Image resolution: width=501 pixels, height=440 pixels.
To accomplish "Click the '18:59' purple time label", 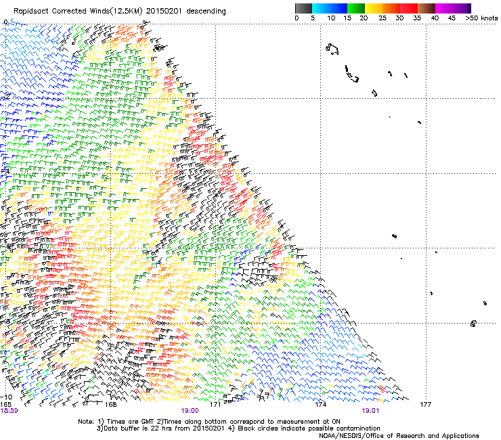I will click(x=9, y=411).
